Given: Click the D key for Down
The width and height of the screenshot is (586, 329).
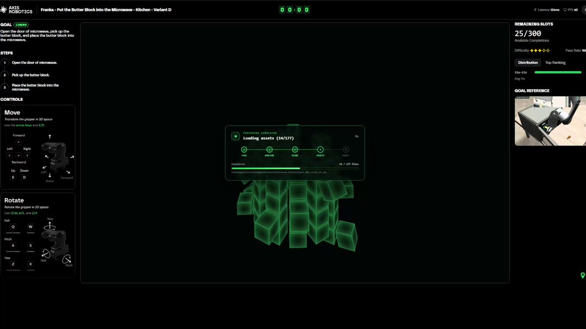Looking at the screenshot, I should pos(24,177).
